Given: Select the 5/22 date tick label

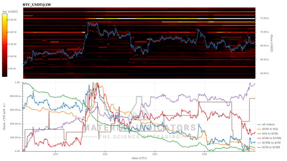Looking at the screenshot, I should click(x=105, y=154).
